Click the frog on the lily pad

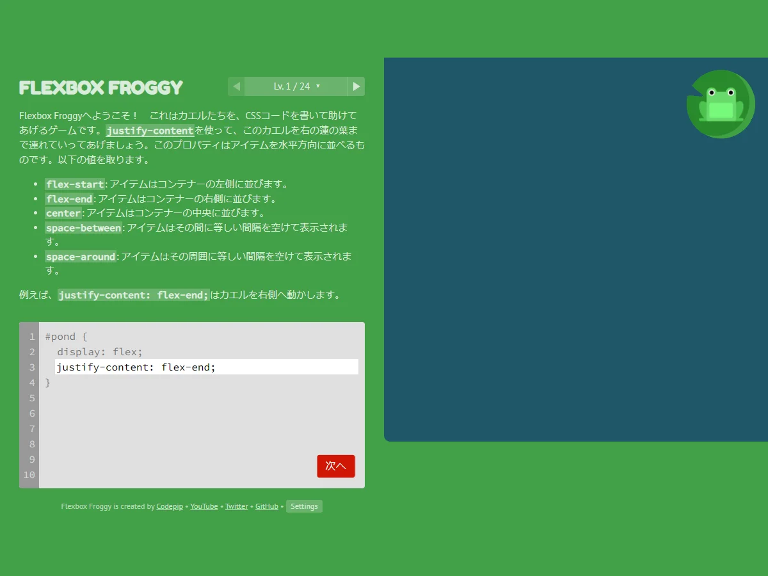(721, 104)
